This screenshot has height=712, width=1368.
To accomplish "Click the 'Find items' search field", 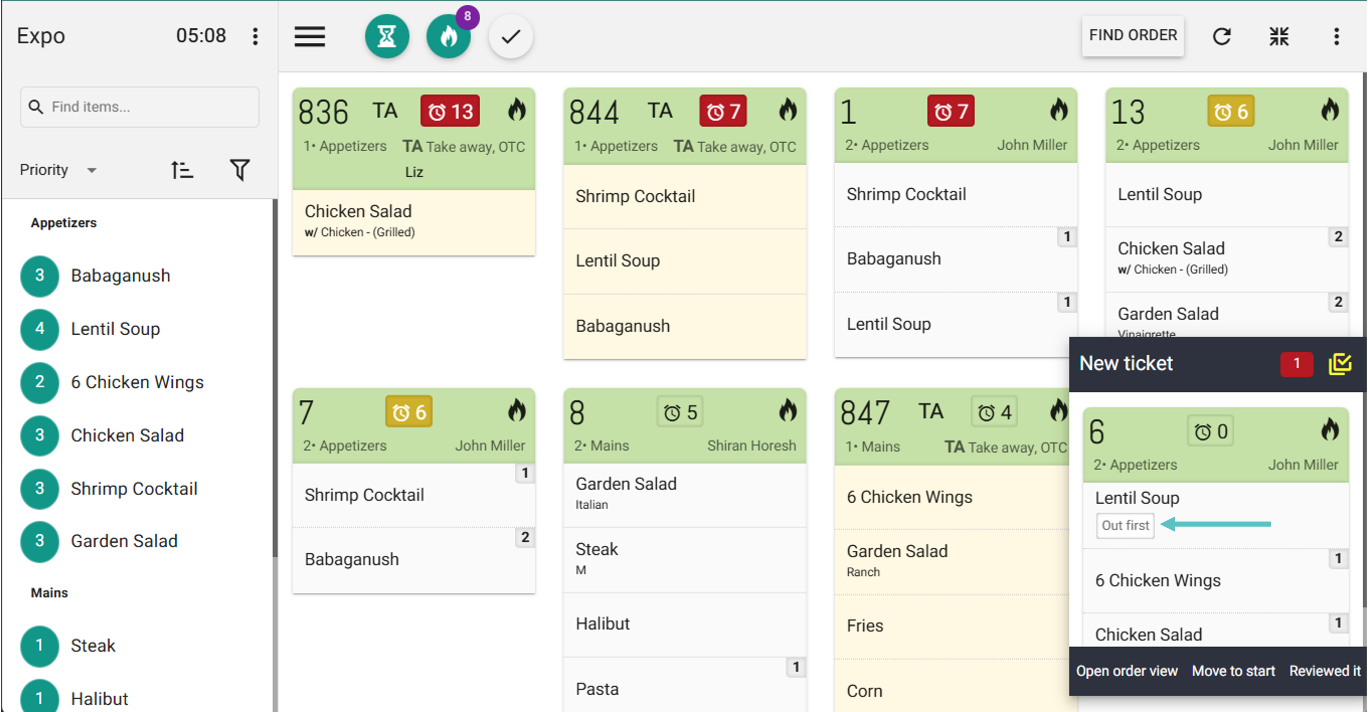I will pos(139,107).
